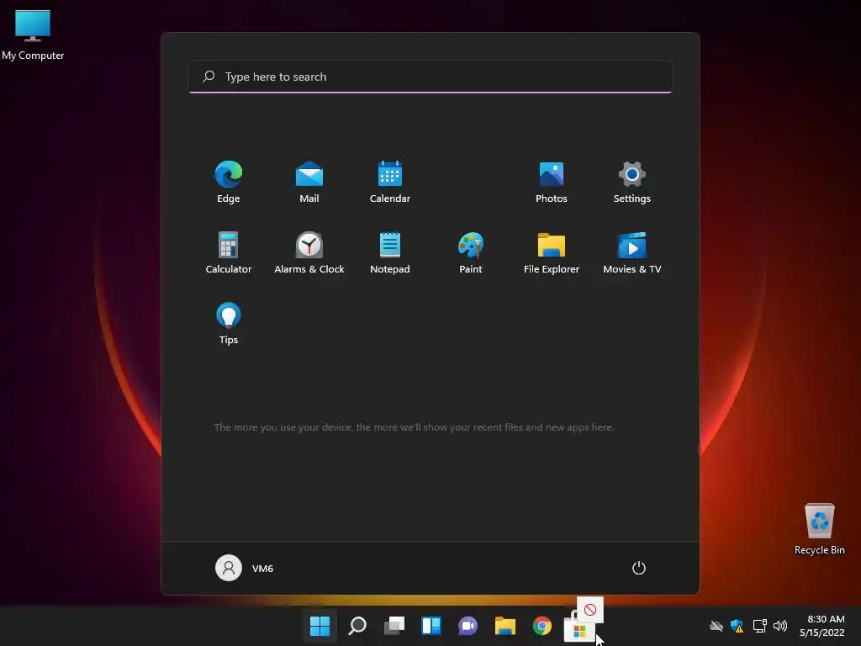Open Windows Security from system tray
Viewport: 861px width, 646px height.
[737, 626]
